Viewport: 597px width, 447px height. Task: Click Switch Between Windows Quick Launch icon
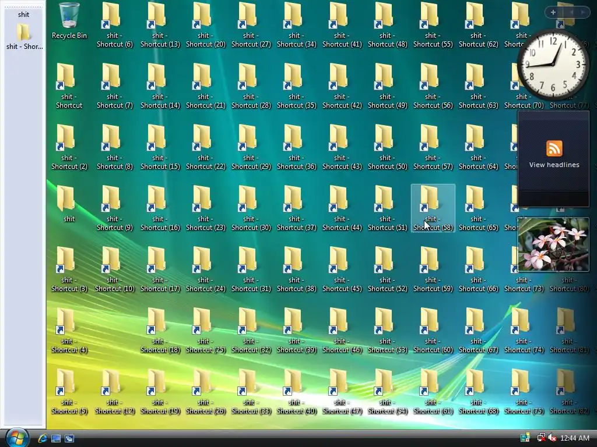69,438
